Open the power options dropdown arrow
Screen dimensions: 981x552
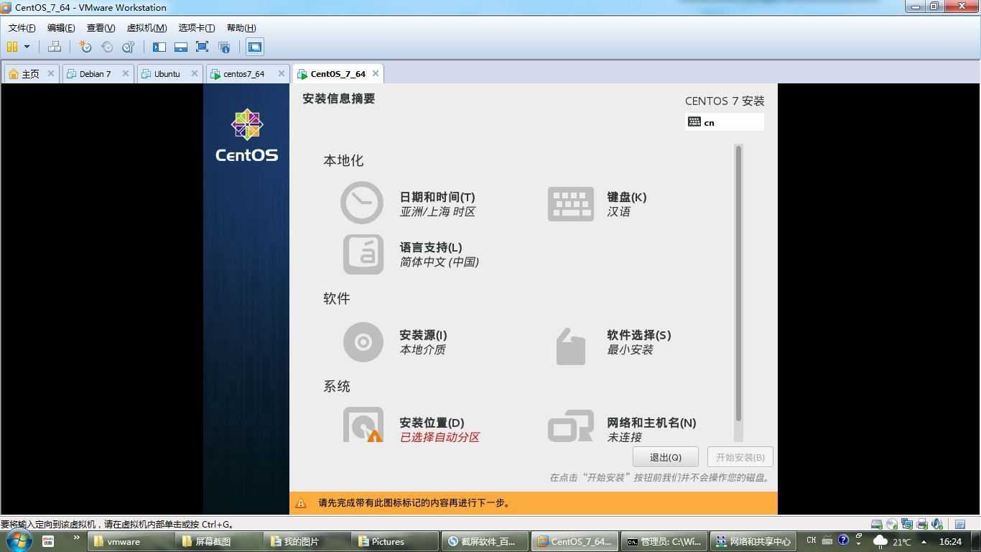point(27,47)
